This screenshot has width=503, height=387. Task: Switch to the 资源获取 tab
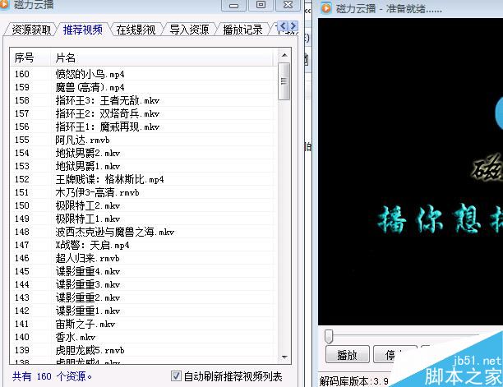(x=31, y=30)
